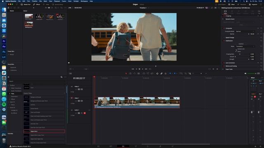Screen dimensions: 264x148
Task: Click the play forward button
Action: [143, 69]
